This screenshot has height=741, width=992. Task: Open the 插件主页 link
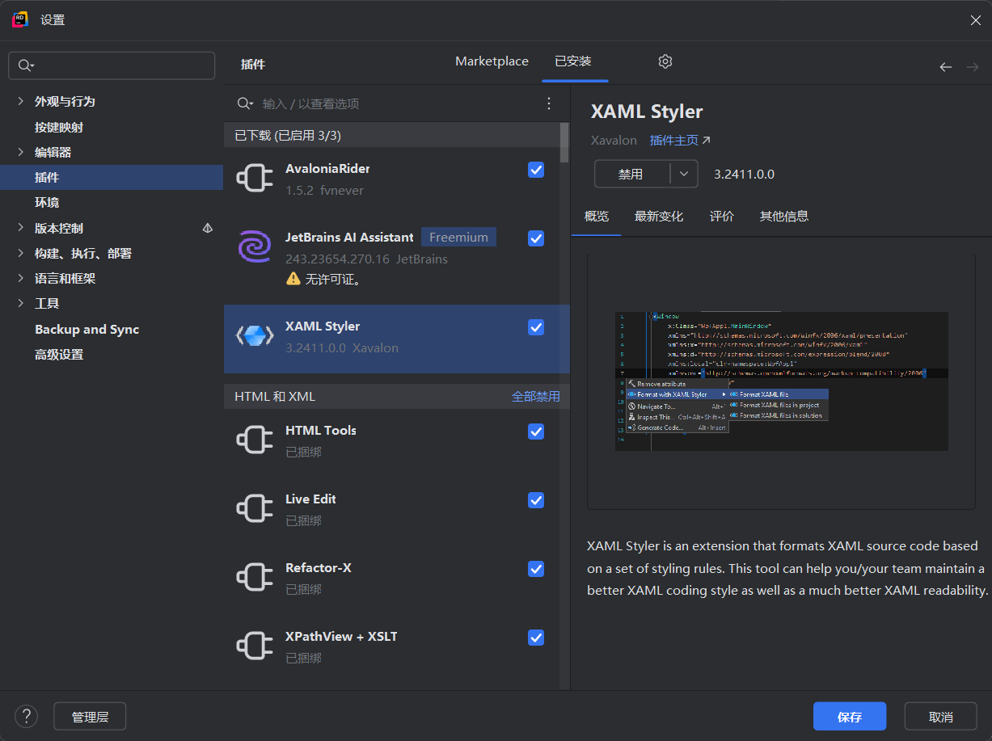[x=680, y=140]
